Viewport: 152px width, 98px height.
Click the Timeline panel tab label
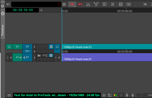pyautogui.click(x=3, y=30)
